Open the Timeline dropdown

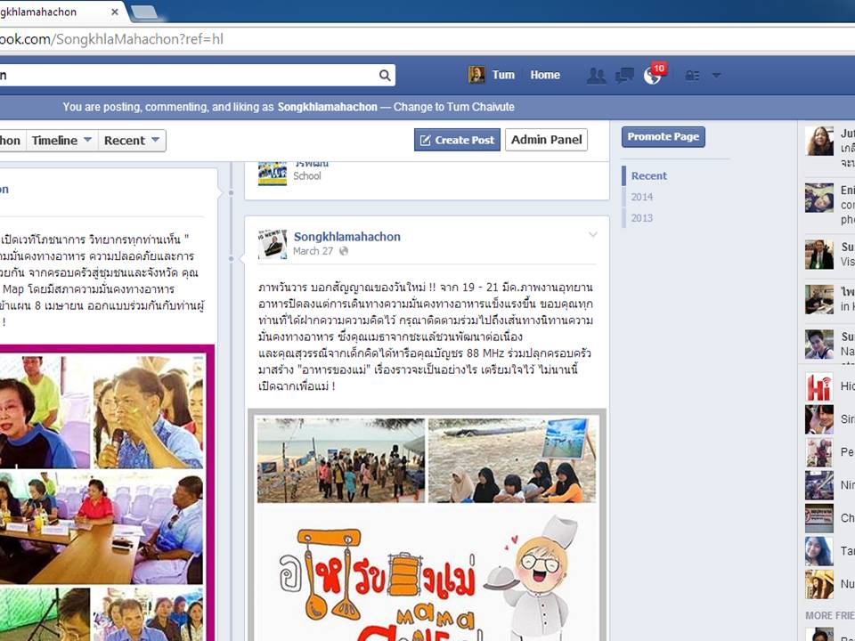pos(61,140)
